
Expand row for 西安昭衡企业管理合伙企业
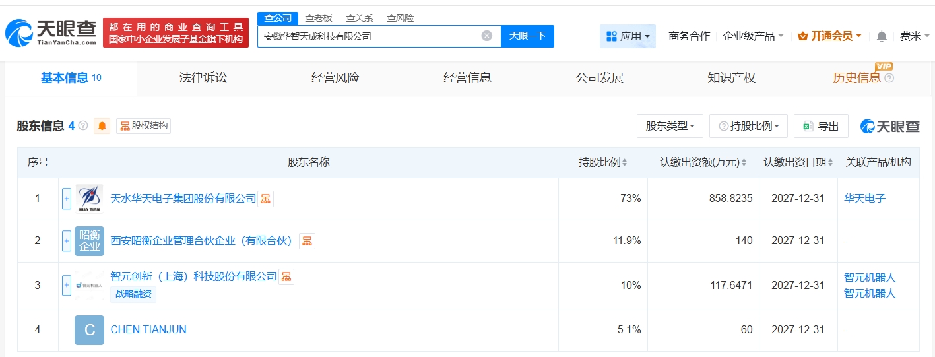[67, 241]
